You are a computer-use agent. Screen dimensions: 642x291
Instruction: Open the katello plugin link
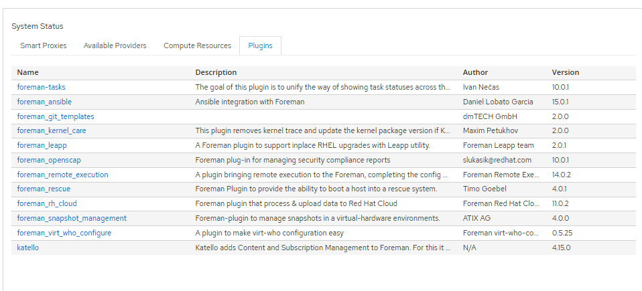(x=28, y=248)
